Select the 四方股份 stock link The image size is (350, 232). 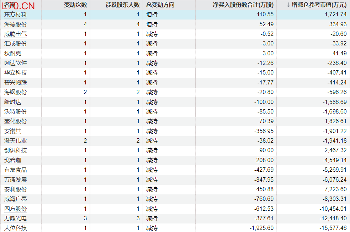pyautogui.click(x=15, y=209)
